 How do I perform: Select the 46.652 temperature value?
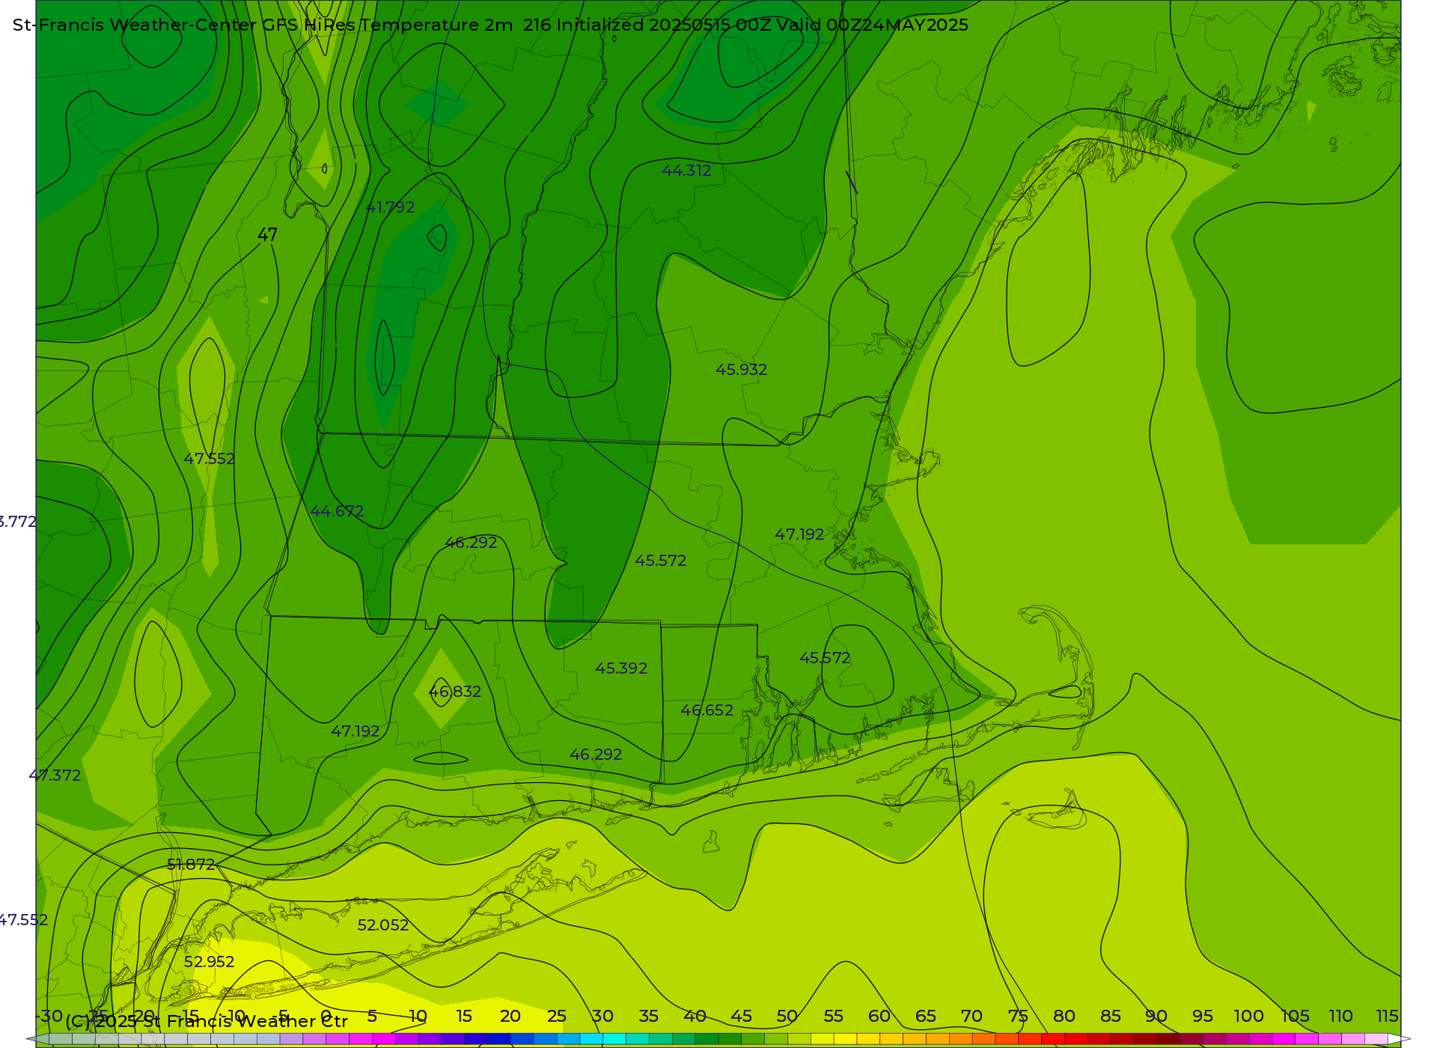(707, 710)
